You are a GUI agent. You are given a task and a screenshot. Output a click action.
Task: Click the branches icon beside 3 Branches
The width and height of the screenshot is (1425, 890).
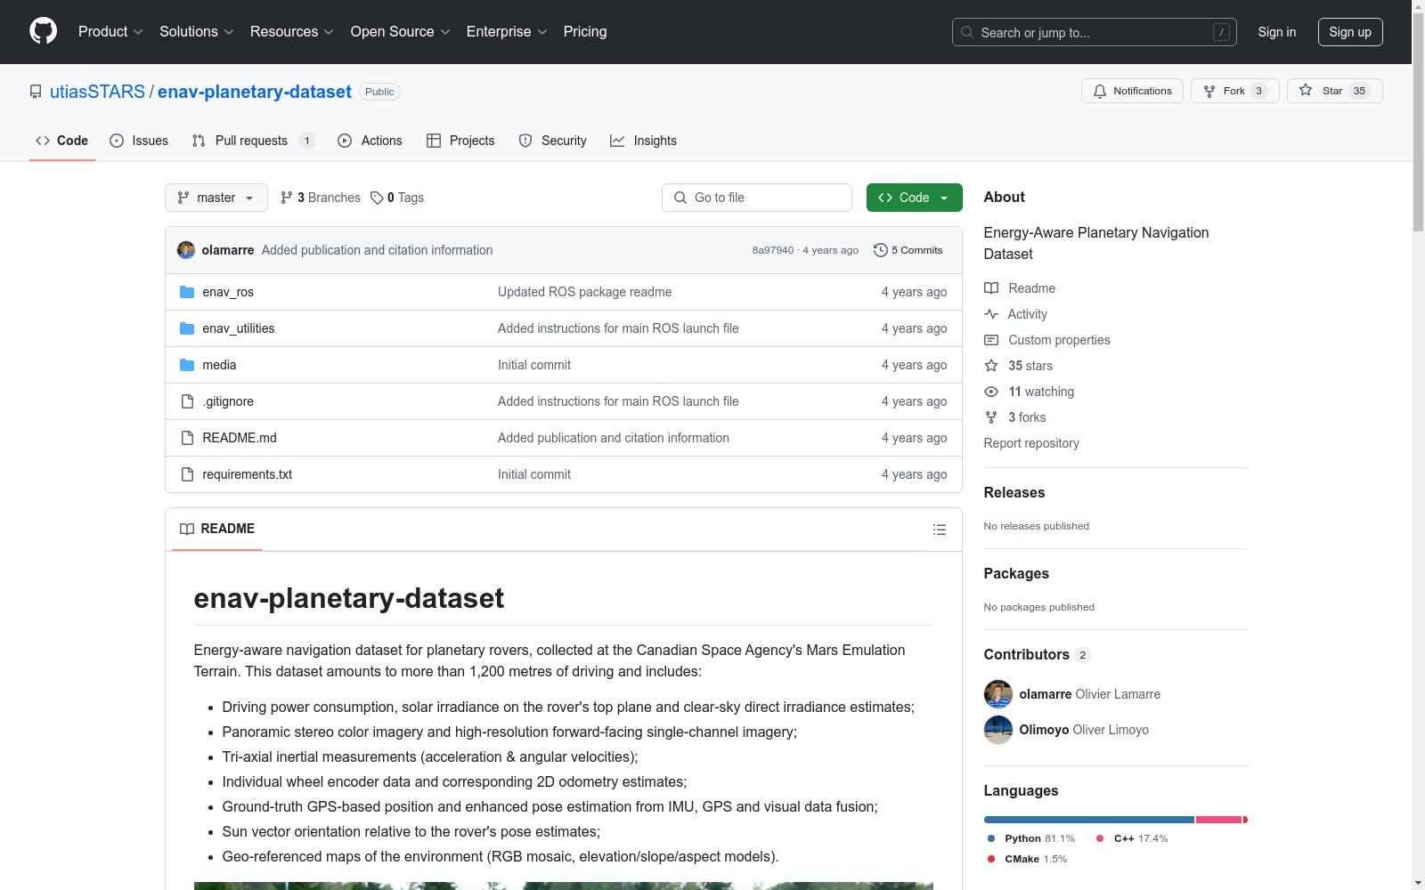click(287, 198)
